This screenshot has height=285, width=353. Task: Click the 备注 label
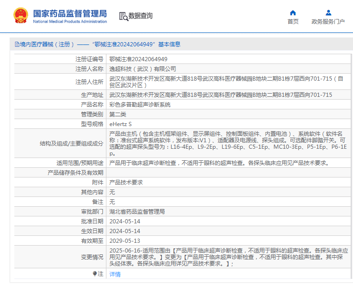coord(98,202)
